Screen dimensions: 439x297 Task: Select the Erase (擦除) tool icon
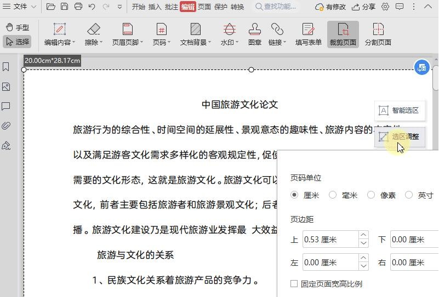click(94, 30)
